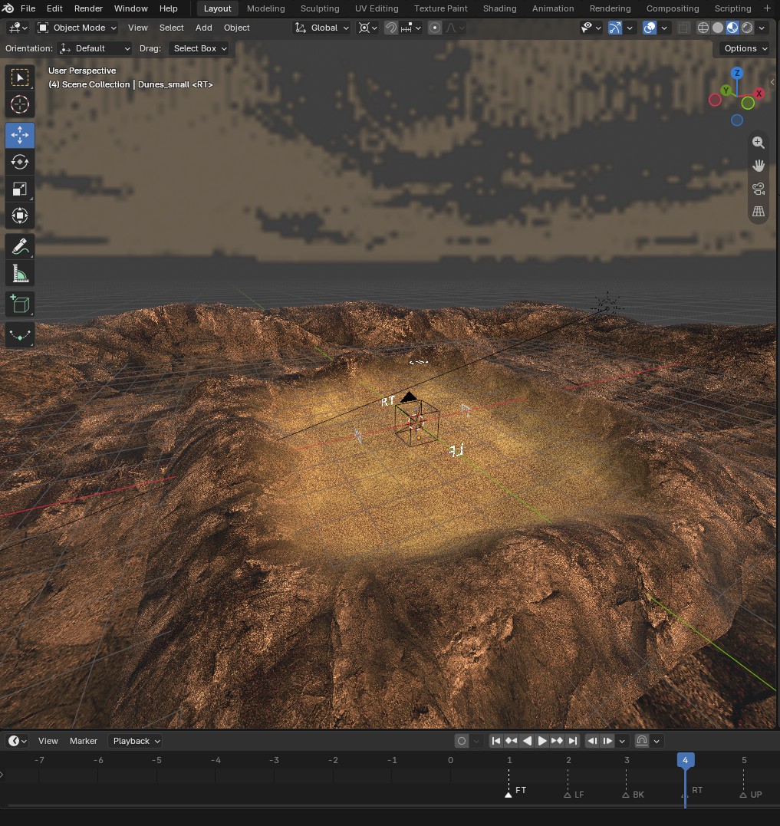Select the Transform tool
The width and height of the screenshot is (780, 826).
20,216
